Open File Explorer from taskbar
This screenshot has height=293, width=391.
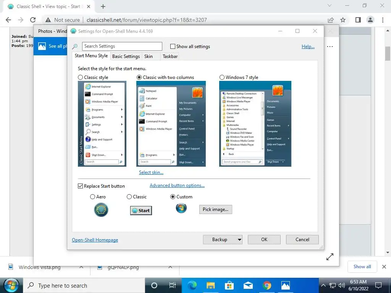210,285
